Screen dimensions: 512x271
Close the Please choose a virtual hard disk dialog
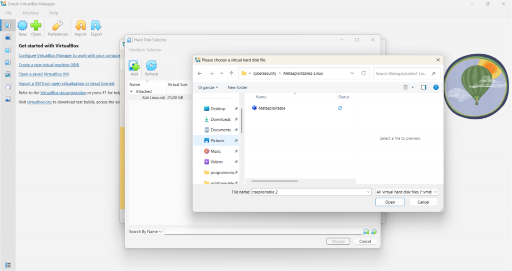pos(438,60)
